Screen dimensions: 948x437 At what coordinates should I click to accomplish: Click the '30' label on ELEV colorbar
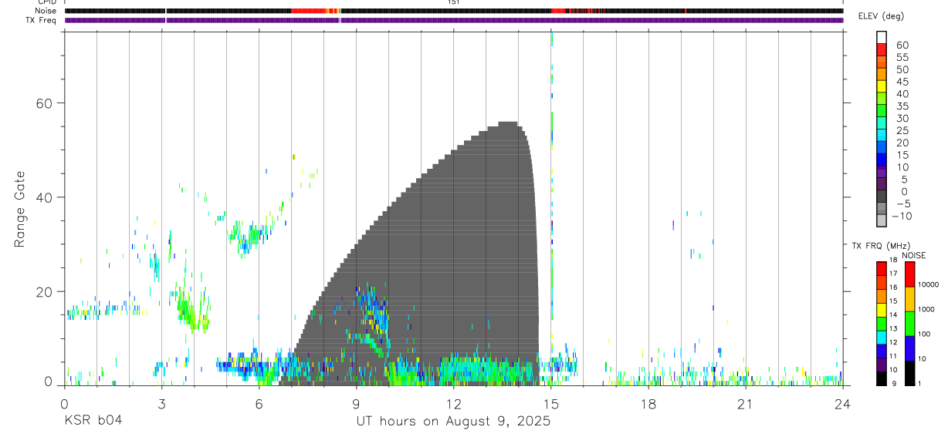pos(901,118)
